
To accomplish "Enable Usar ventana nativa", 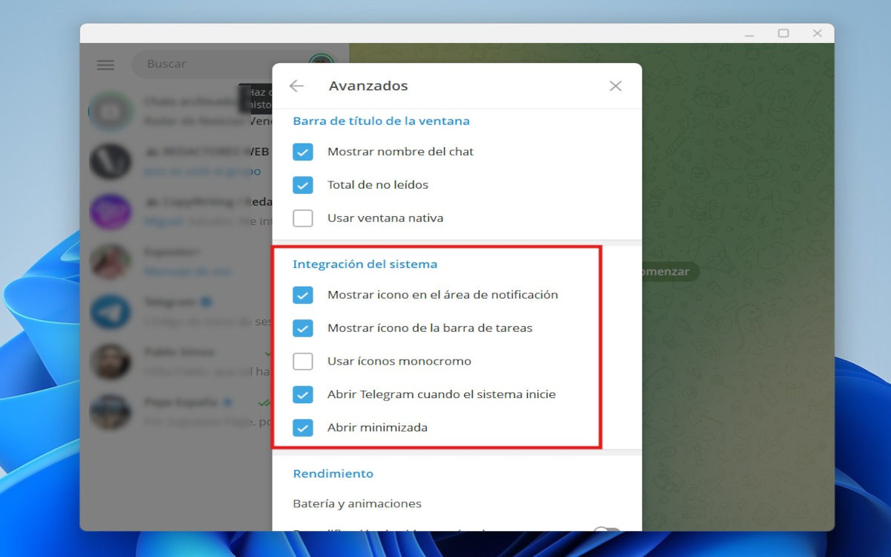I will point(302,218).
